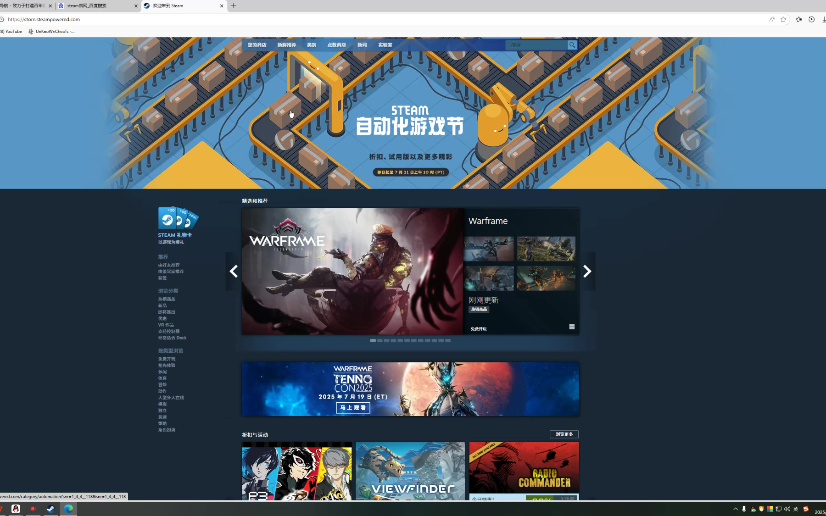This screenshot has height=516, width=826.
Task: Click the read aloud icon in address bar
Action: pos(772,19)
